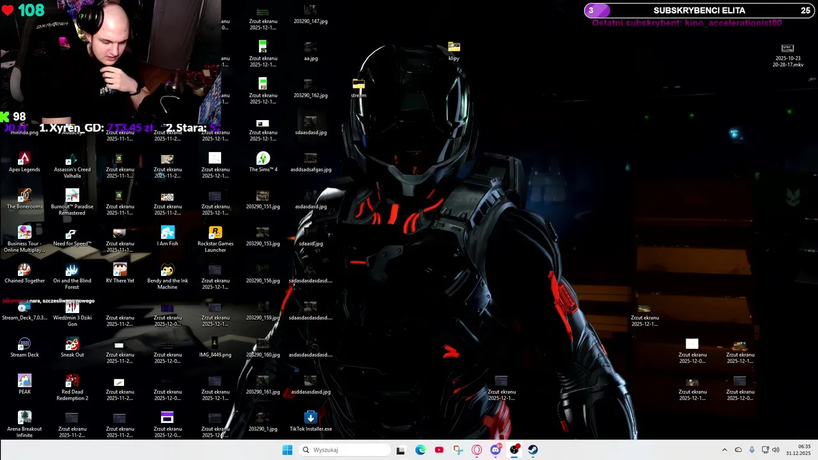
Task: Select the stream folder
Action: pyautogui.click(x=359, y=88)
